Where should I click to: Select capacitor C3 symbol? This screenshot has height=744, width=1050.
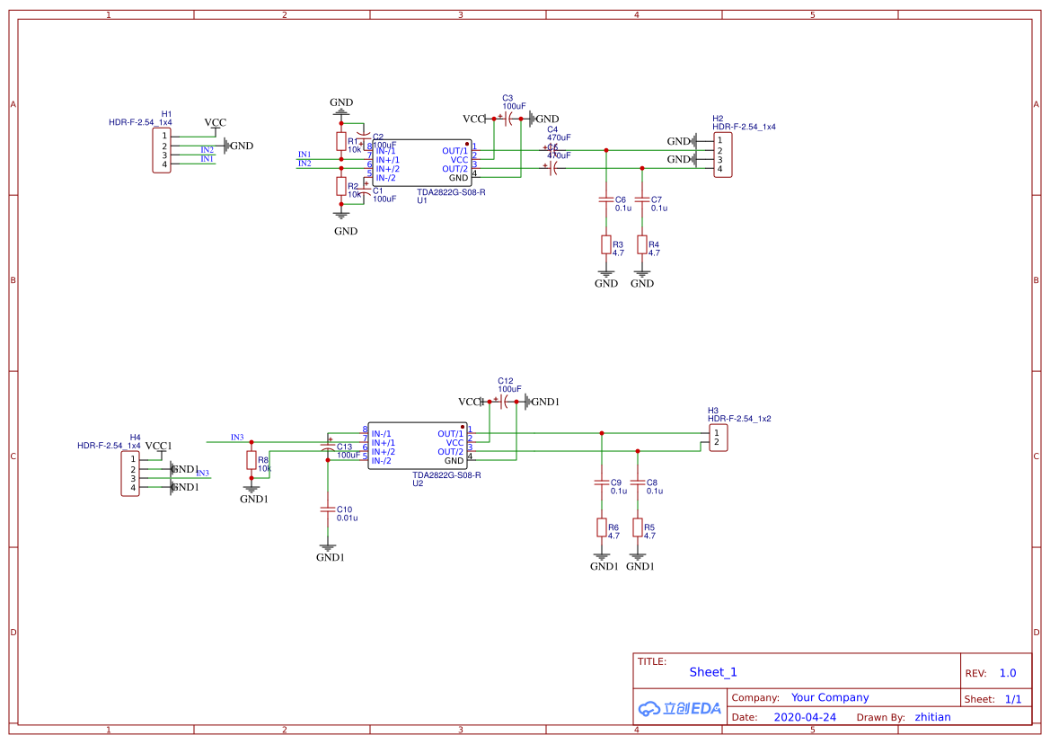coord(507,120)
